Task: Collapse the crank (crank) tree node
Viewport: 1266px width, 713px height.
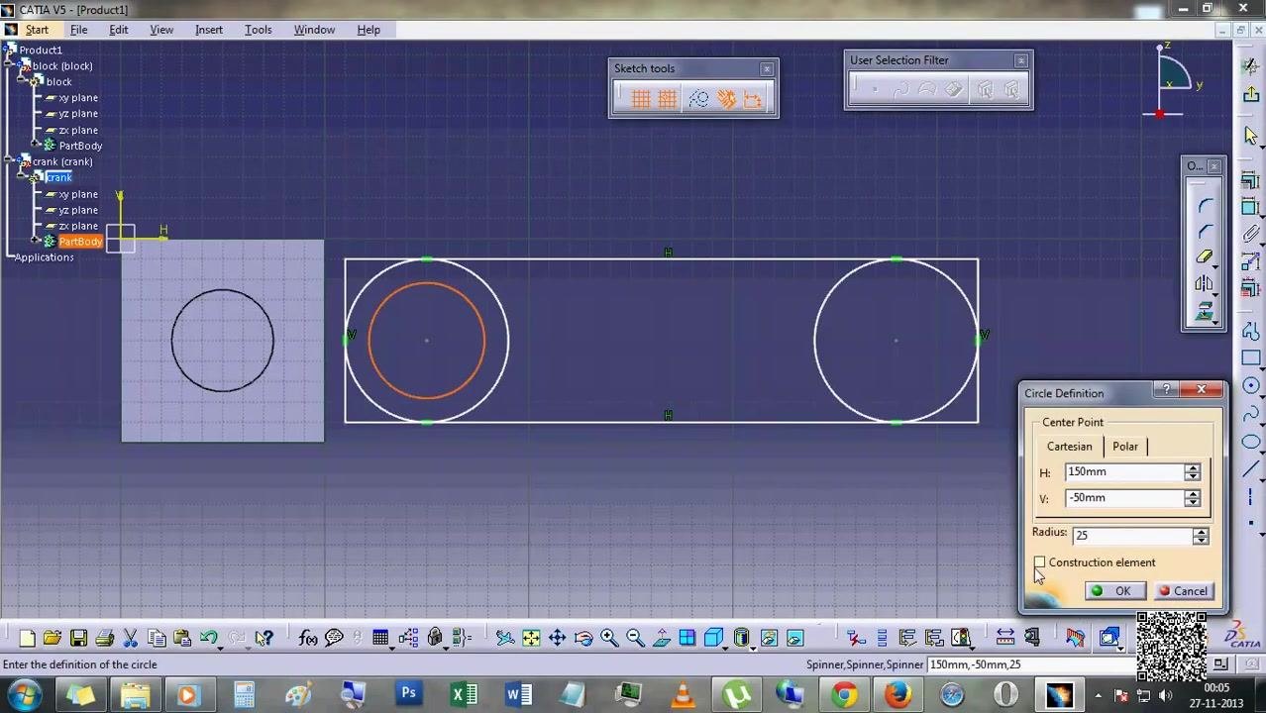Action: [x=10, y=161]
